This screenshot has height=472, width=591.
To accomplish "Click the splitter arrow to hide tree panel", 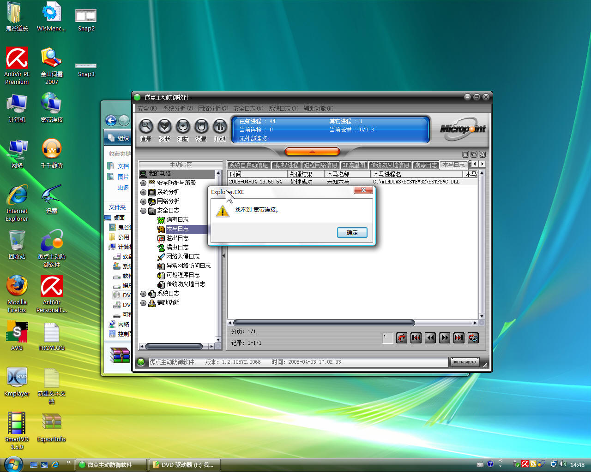I will coord(224,255).
